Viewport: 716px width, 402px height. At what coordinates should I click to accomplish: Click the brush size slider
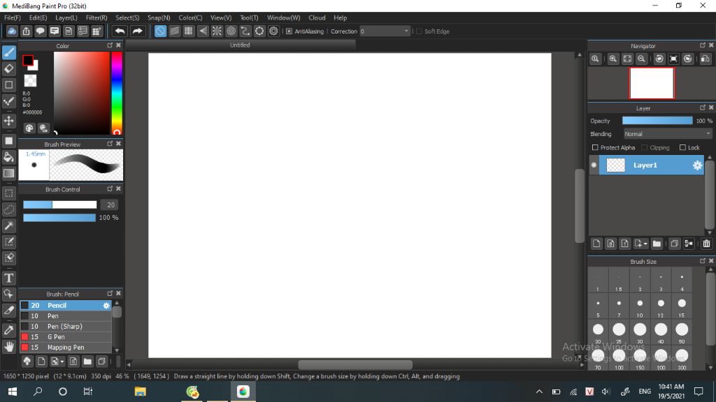click(x=60, y=205)
